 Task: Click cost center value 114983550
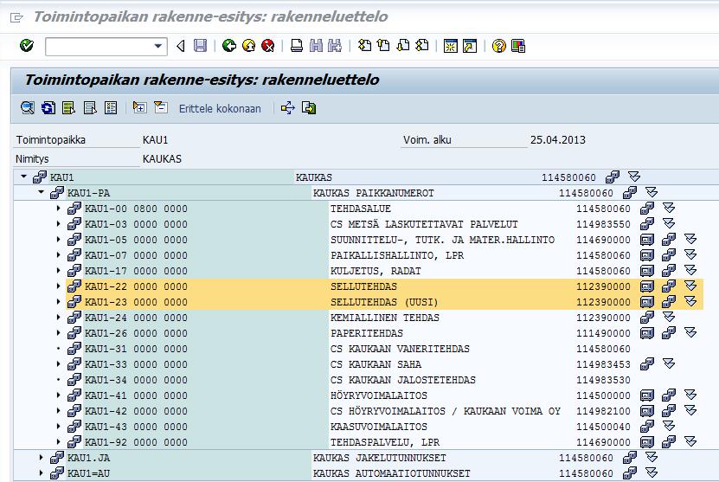pyautogui.click(x=603, y=224)
